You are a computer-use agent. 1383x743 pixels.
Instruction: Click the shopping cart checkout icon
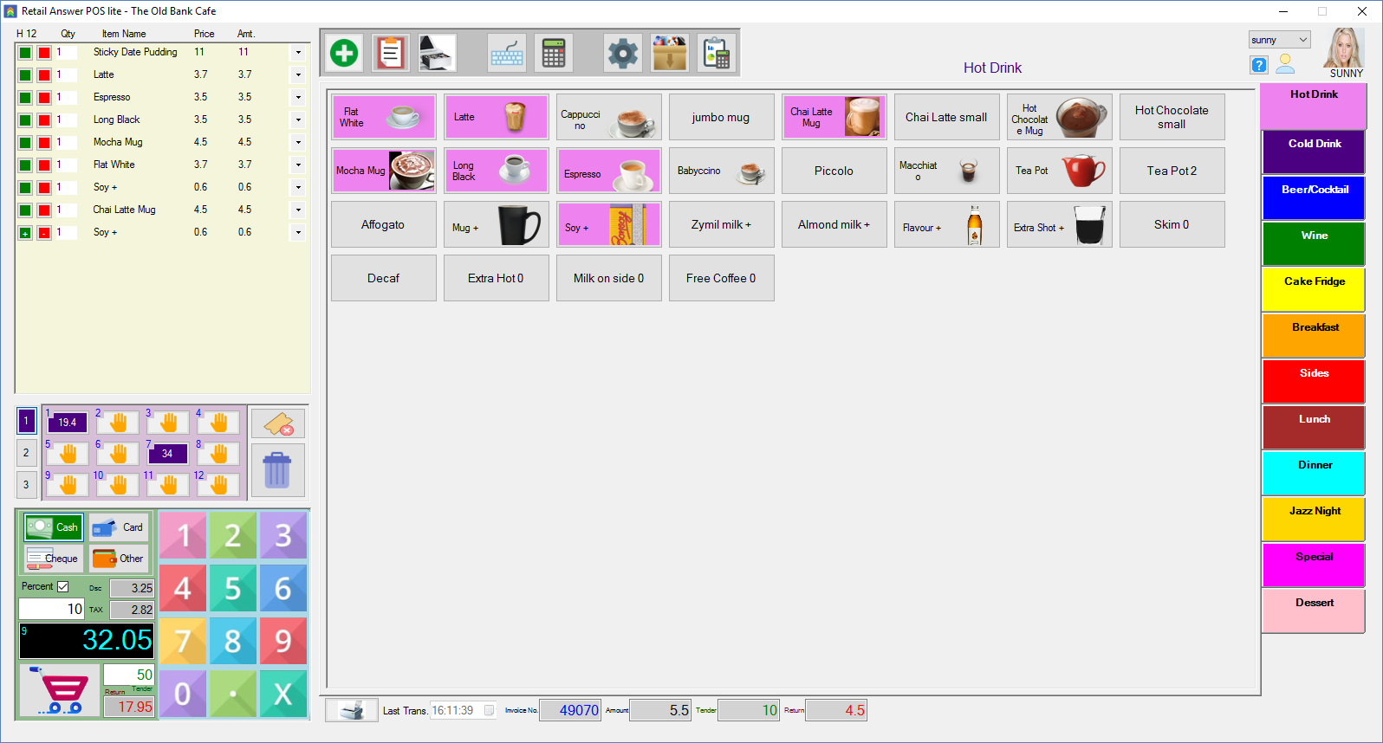click(60, 690)
